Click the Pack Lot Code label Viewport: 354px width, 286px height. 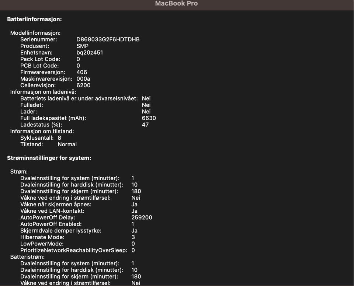coord(40,59)
